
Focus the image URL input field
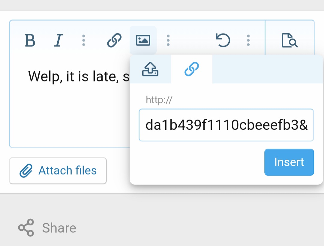(226, 125)
